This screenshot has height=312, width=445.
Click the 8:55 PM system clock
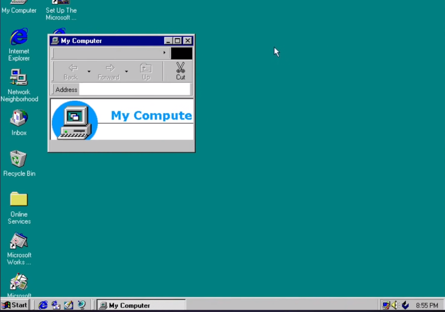click(x=427, y=305)
